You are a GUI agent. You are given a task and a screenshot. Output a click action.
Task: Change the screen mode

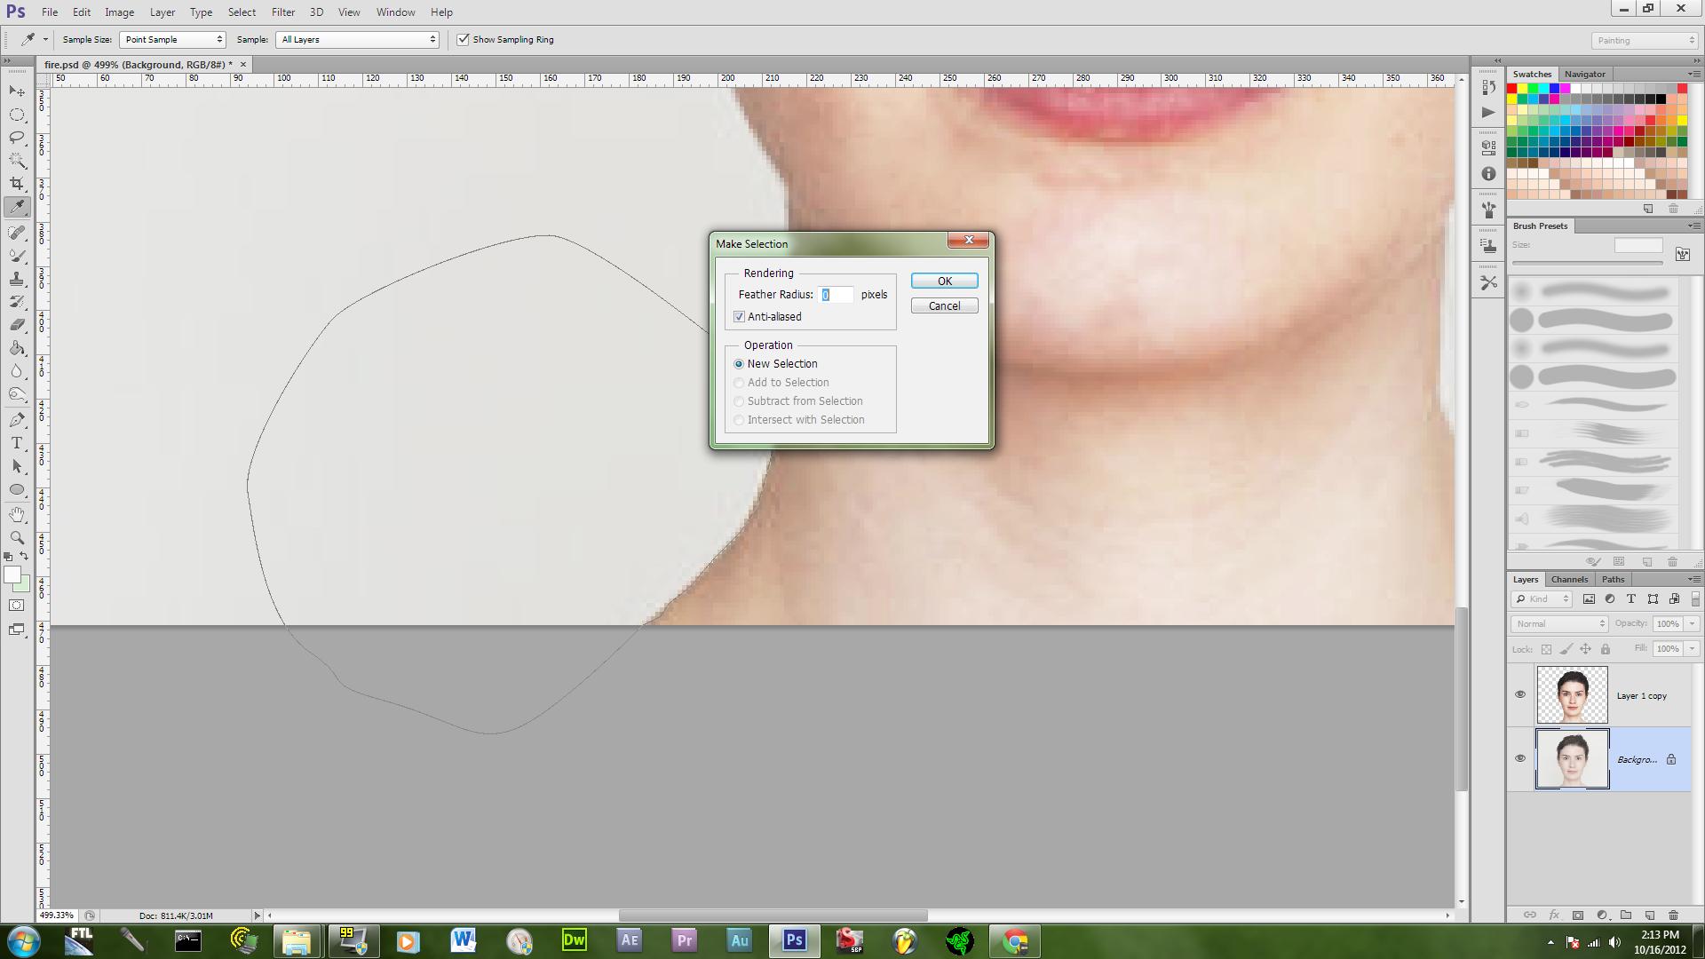coord(17,630)
